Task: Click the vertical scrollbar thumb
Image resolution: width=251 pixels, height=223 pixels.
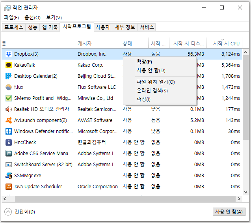Action: pos(246,97)
